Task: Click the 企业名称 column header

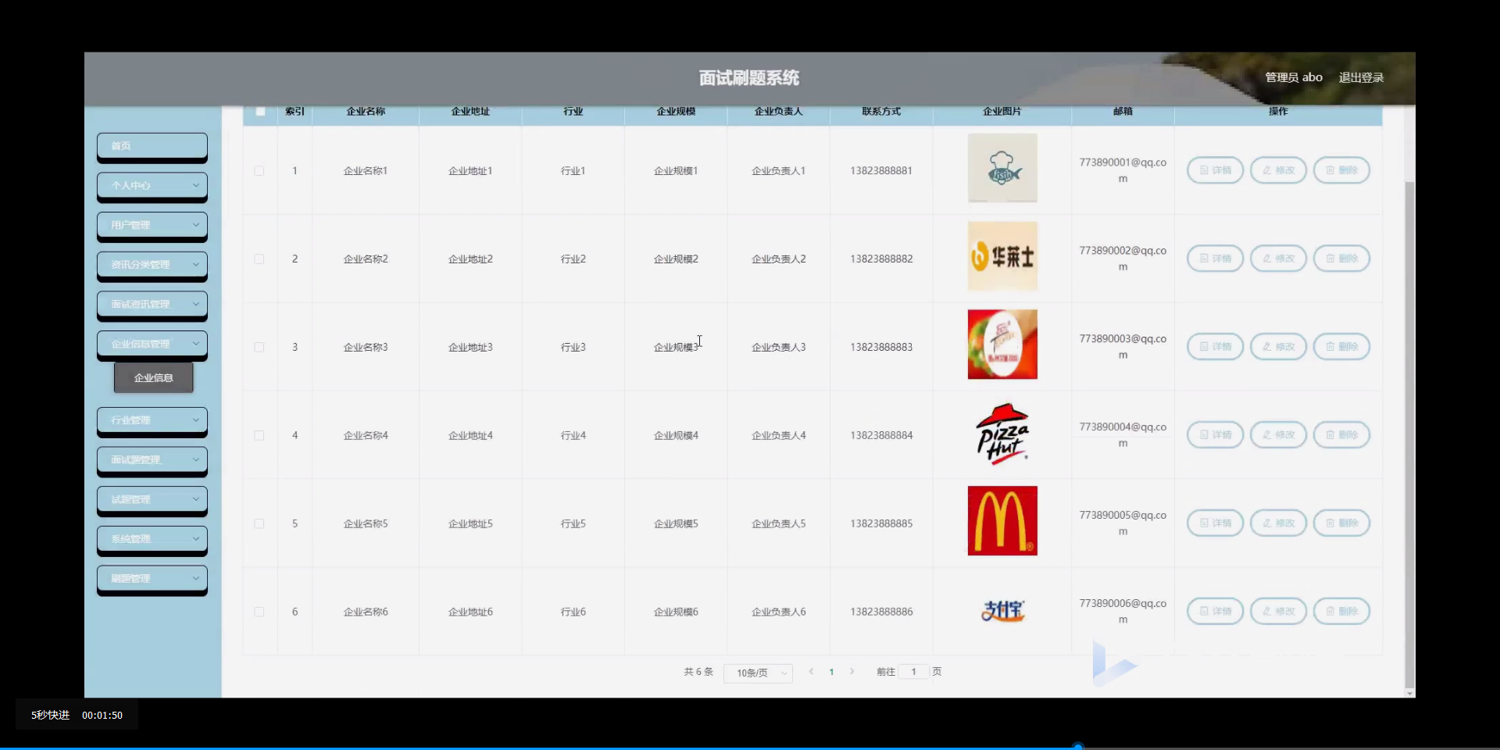Action: point(366,112)
